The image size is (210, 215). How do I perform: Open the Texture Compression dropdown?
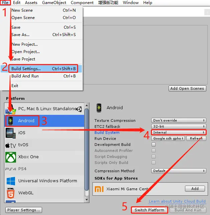click(x=179, y=121)
